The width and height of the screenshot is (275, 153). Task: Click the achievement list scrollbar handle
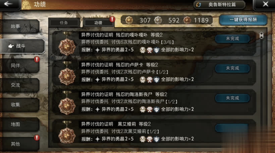(261, 36)
